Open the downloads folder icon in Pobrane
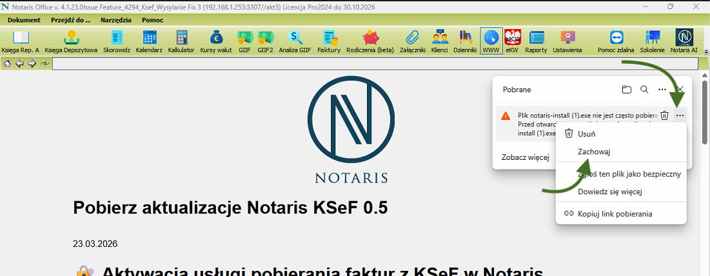Image resolution: width=710 pixels, height=276 pixels. [626, 90]
